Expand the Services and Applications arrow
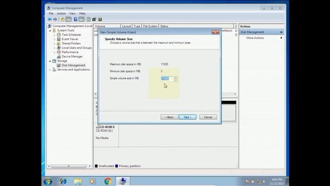The height and width of the screenshot is (186, 330). [x=50, y=70]
